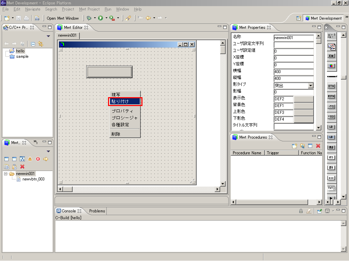This screenshot has height=261, width=349.
Task: Collapse the newwin001 tree node
Action: click(5, 174)
